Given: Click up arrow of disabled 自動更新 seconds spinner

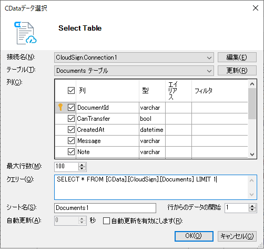Looking at the screenshot, I should tap(82, 219).
